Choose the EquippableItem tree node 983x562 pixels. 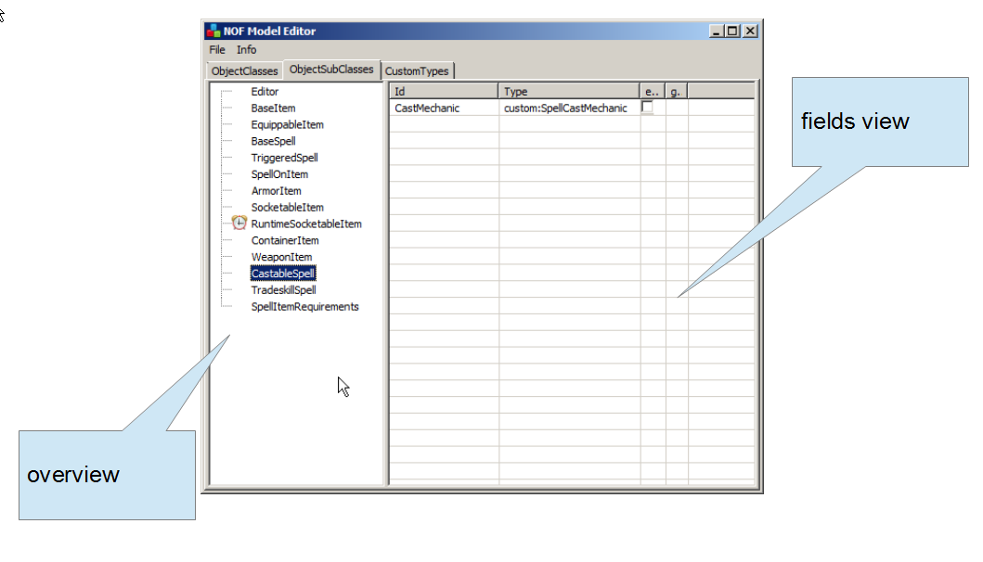[x=287, y=124]
